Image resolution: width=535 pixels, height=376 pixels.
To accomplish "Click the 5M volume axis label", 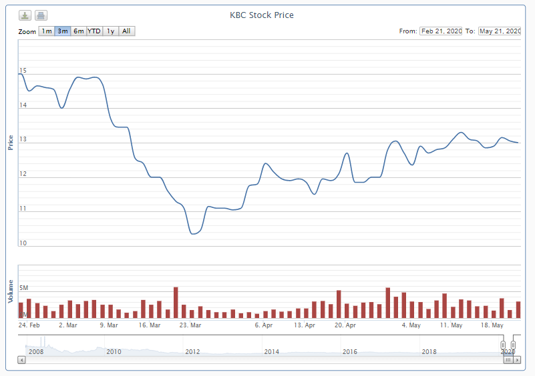I will pos(23,288).
